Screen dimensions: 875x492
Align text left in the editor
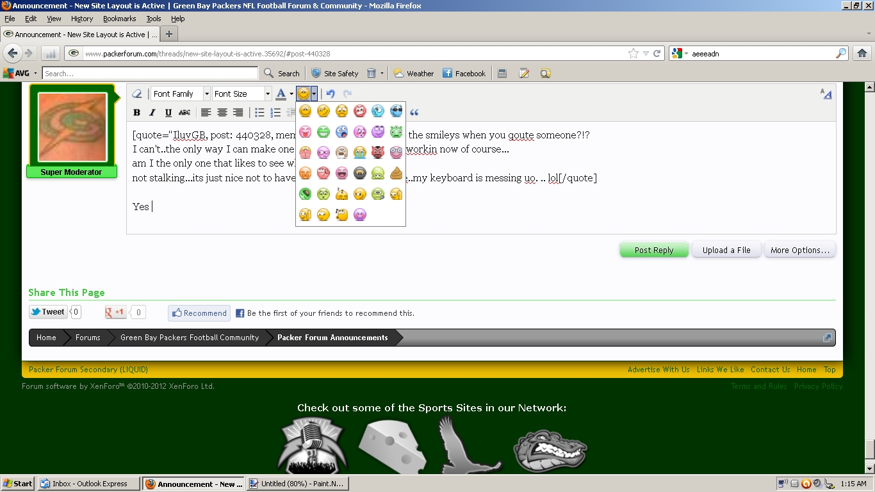click(206, 113)
